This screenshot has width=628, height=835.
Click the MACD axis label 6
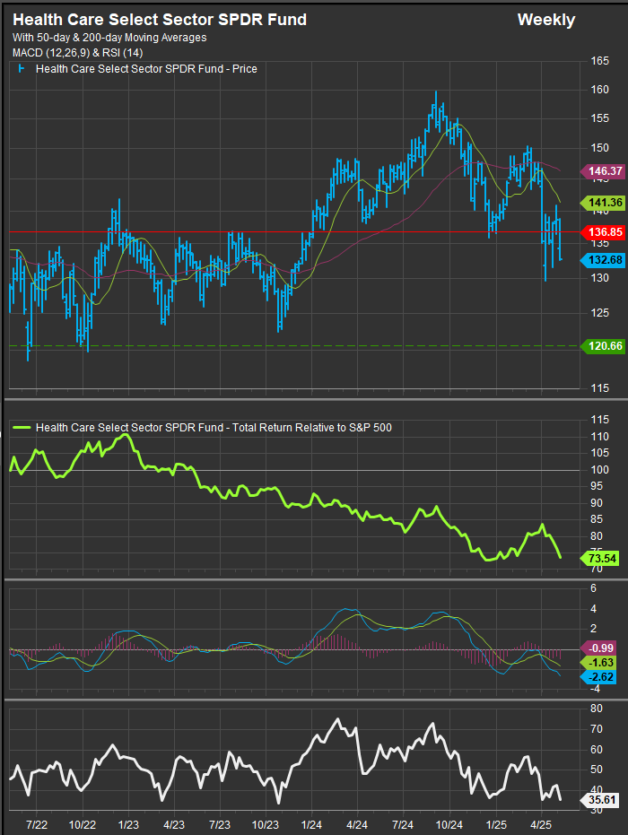(594, 588)
